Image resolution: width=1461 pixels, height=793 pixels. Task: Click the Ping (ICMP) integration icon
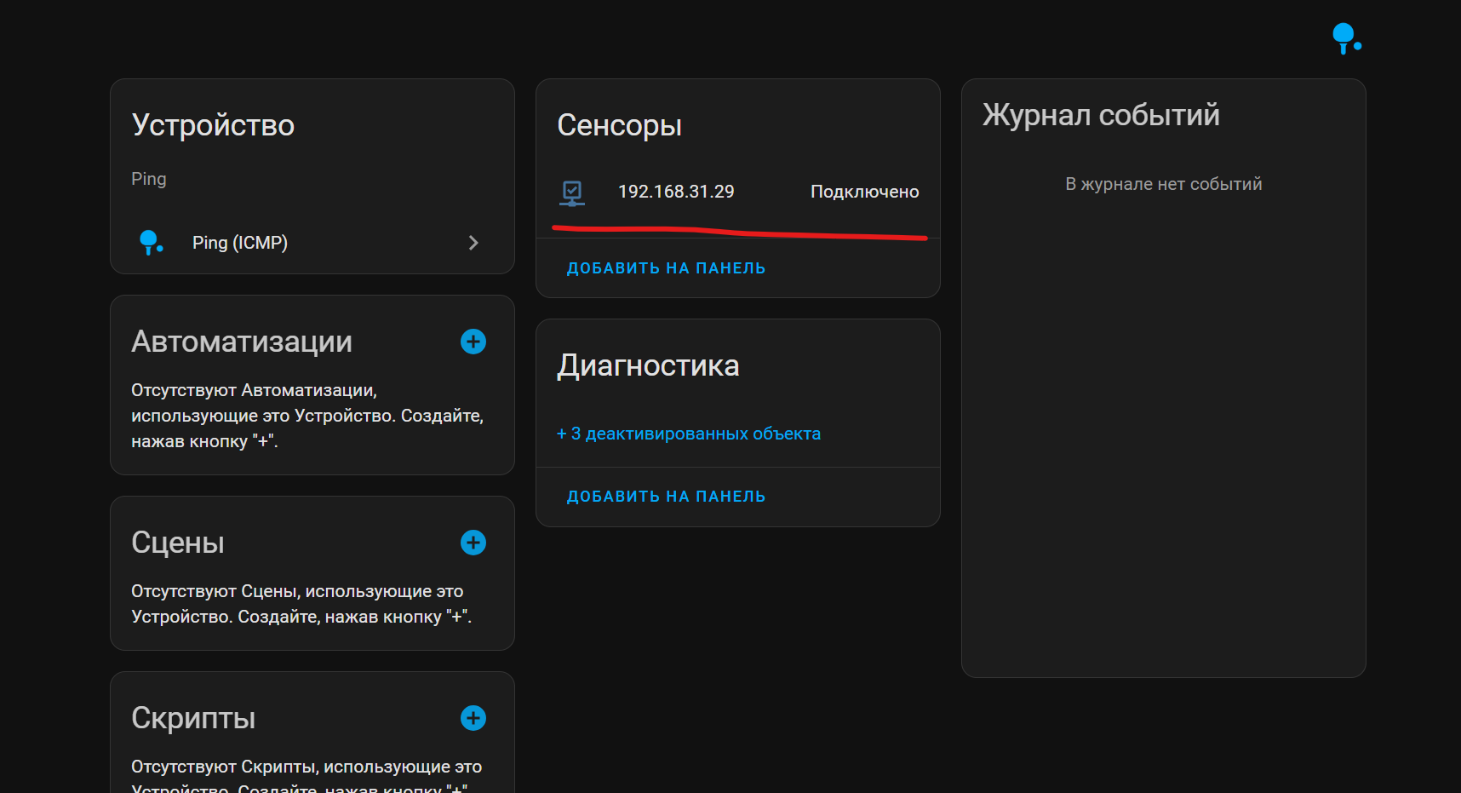click(x=151, y=243)
